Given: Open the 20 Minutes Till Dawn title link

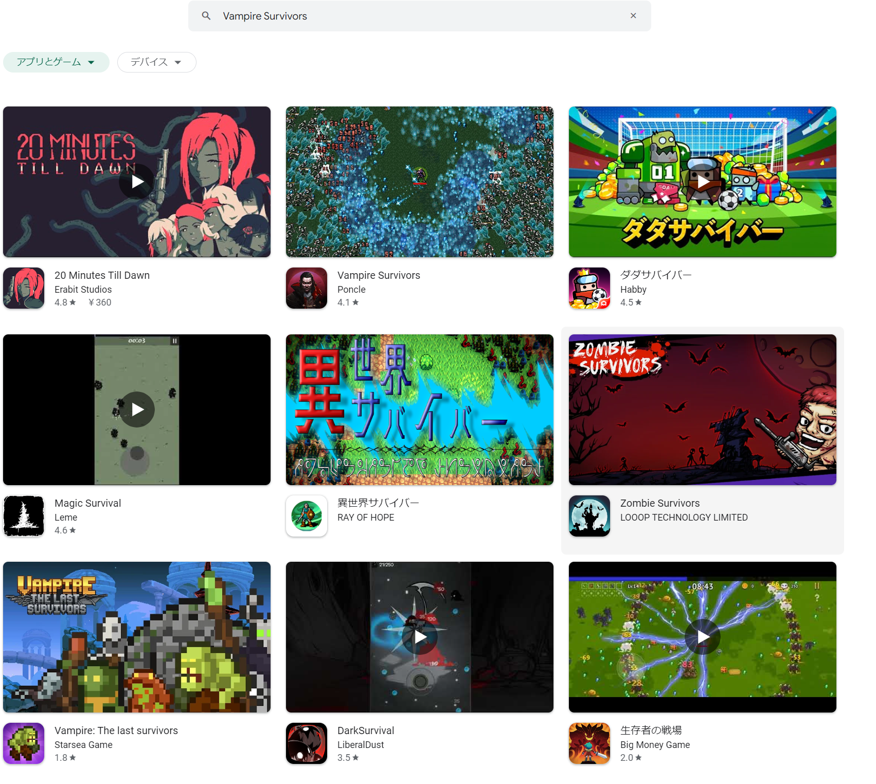Looking at the screenshot, I should (102, 275).
